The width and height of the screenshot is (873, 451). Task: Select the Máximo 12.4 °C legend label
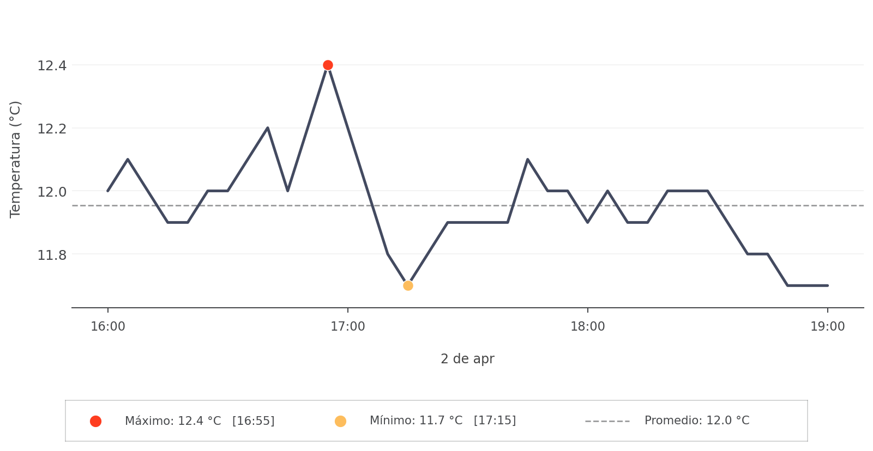(x=173, y=421)
